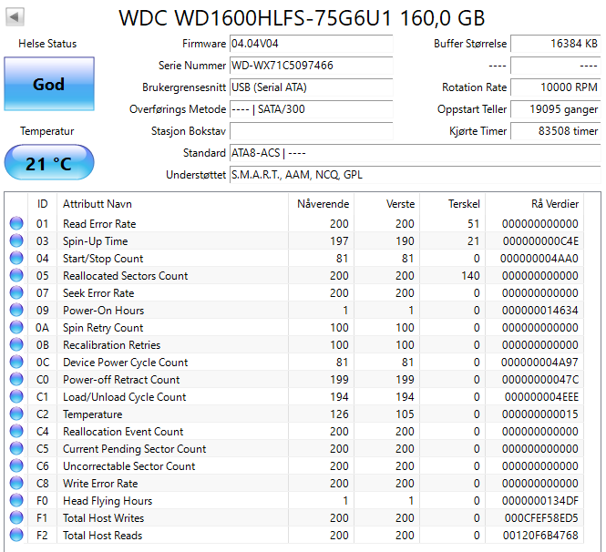Viewport: 606px width, 552px height.
Task: Select status icon for Power-On Hours
Action: [16, 310]
